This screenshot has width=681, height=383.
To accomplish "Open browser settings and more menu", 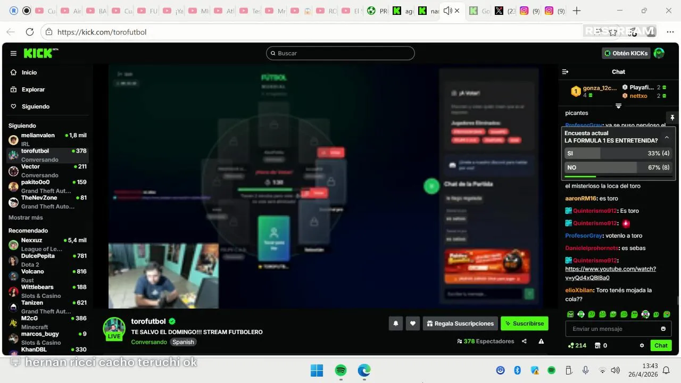I will (x=670, y=32).
